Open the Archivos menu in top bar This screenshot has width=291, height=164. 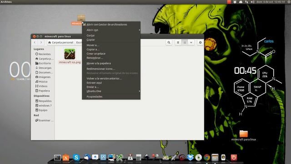(6, 2)
